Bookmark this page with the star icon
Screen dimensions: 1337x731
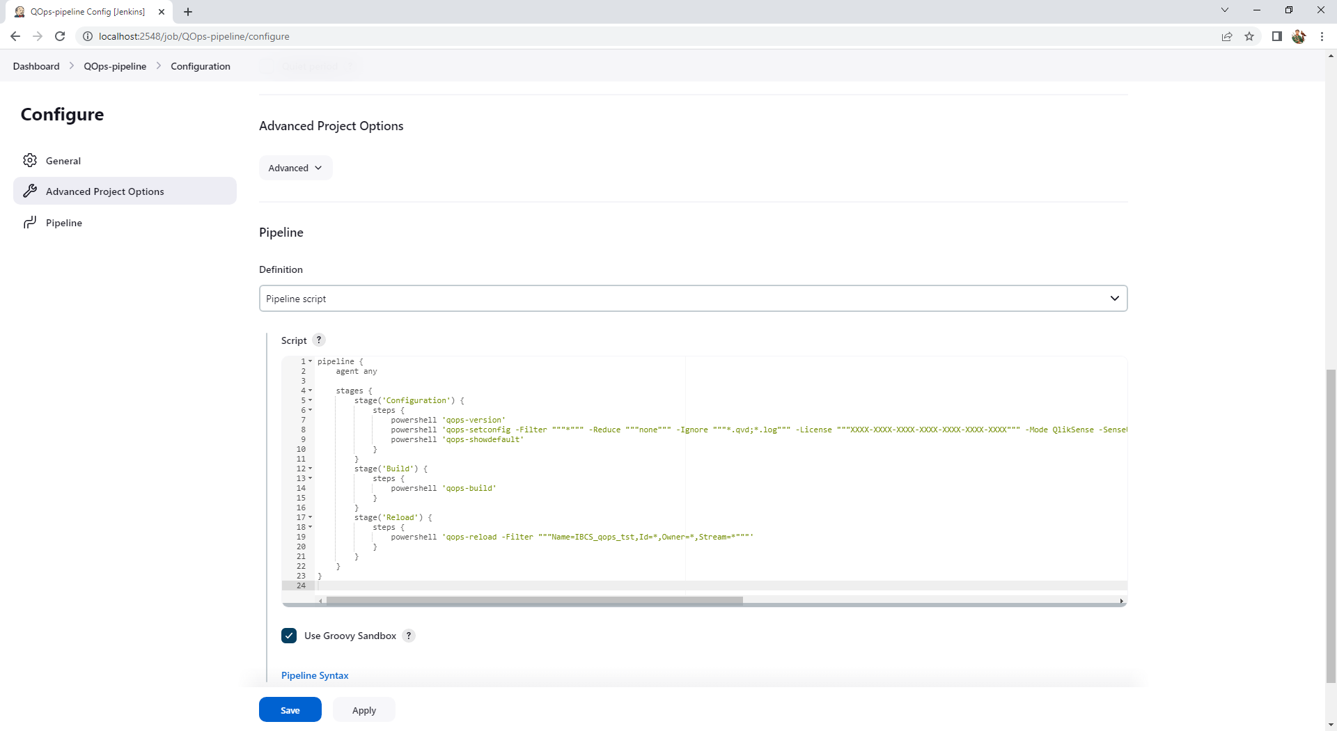pos(1249,36)
